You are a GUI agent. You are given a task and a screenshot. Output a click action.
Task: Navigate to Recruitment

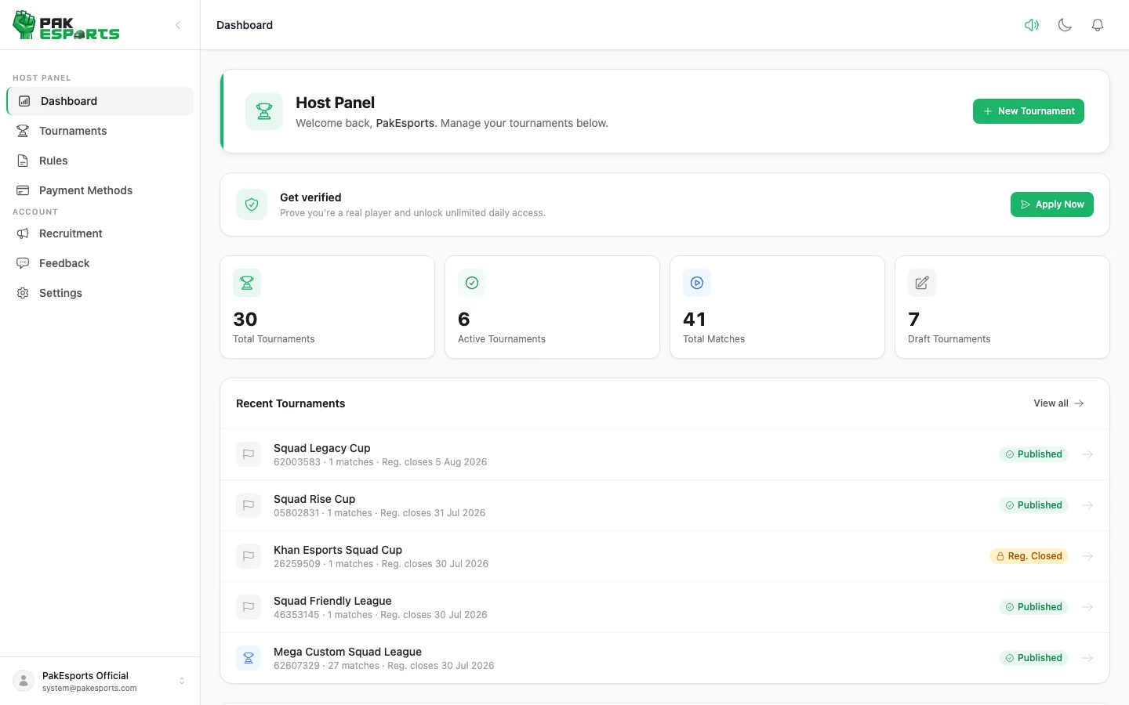point(100,233)
